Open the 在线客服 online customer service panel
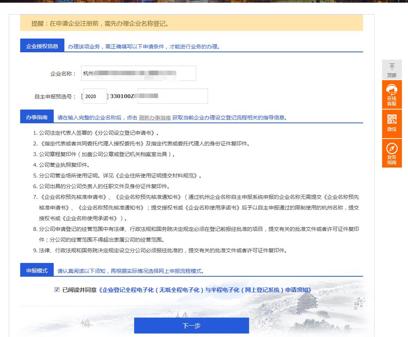408x337 pixels. [392, 94]
